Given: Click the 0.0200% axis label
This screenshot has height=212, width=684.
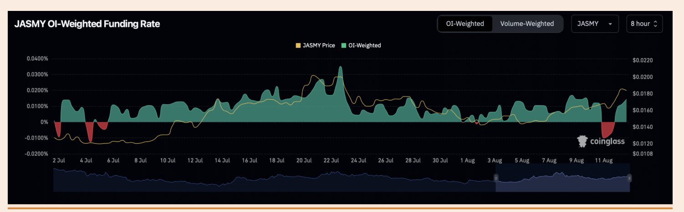Looking at the screenshot, I should click(x=37, y=91).
